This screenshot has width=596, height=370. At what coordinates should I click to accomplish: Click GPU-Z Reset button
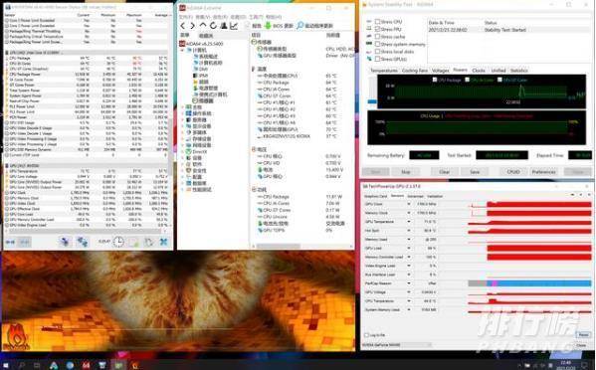pyautogui.click(x=583, y=334)
